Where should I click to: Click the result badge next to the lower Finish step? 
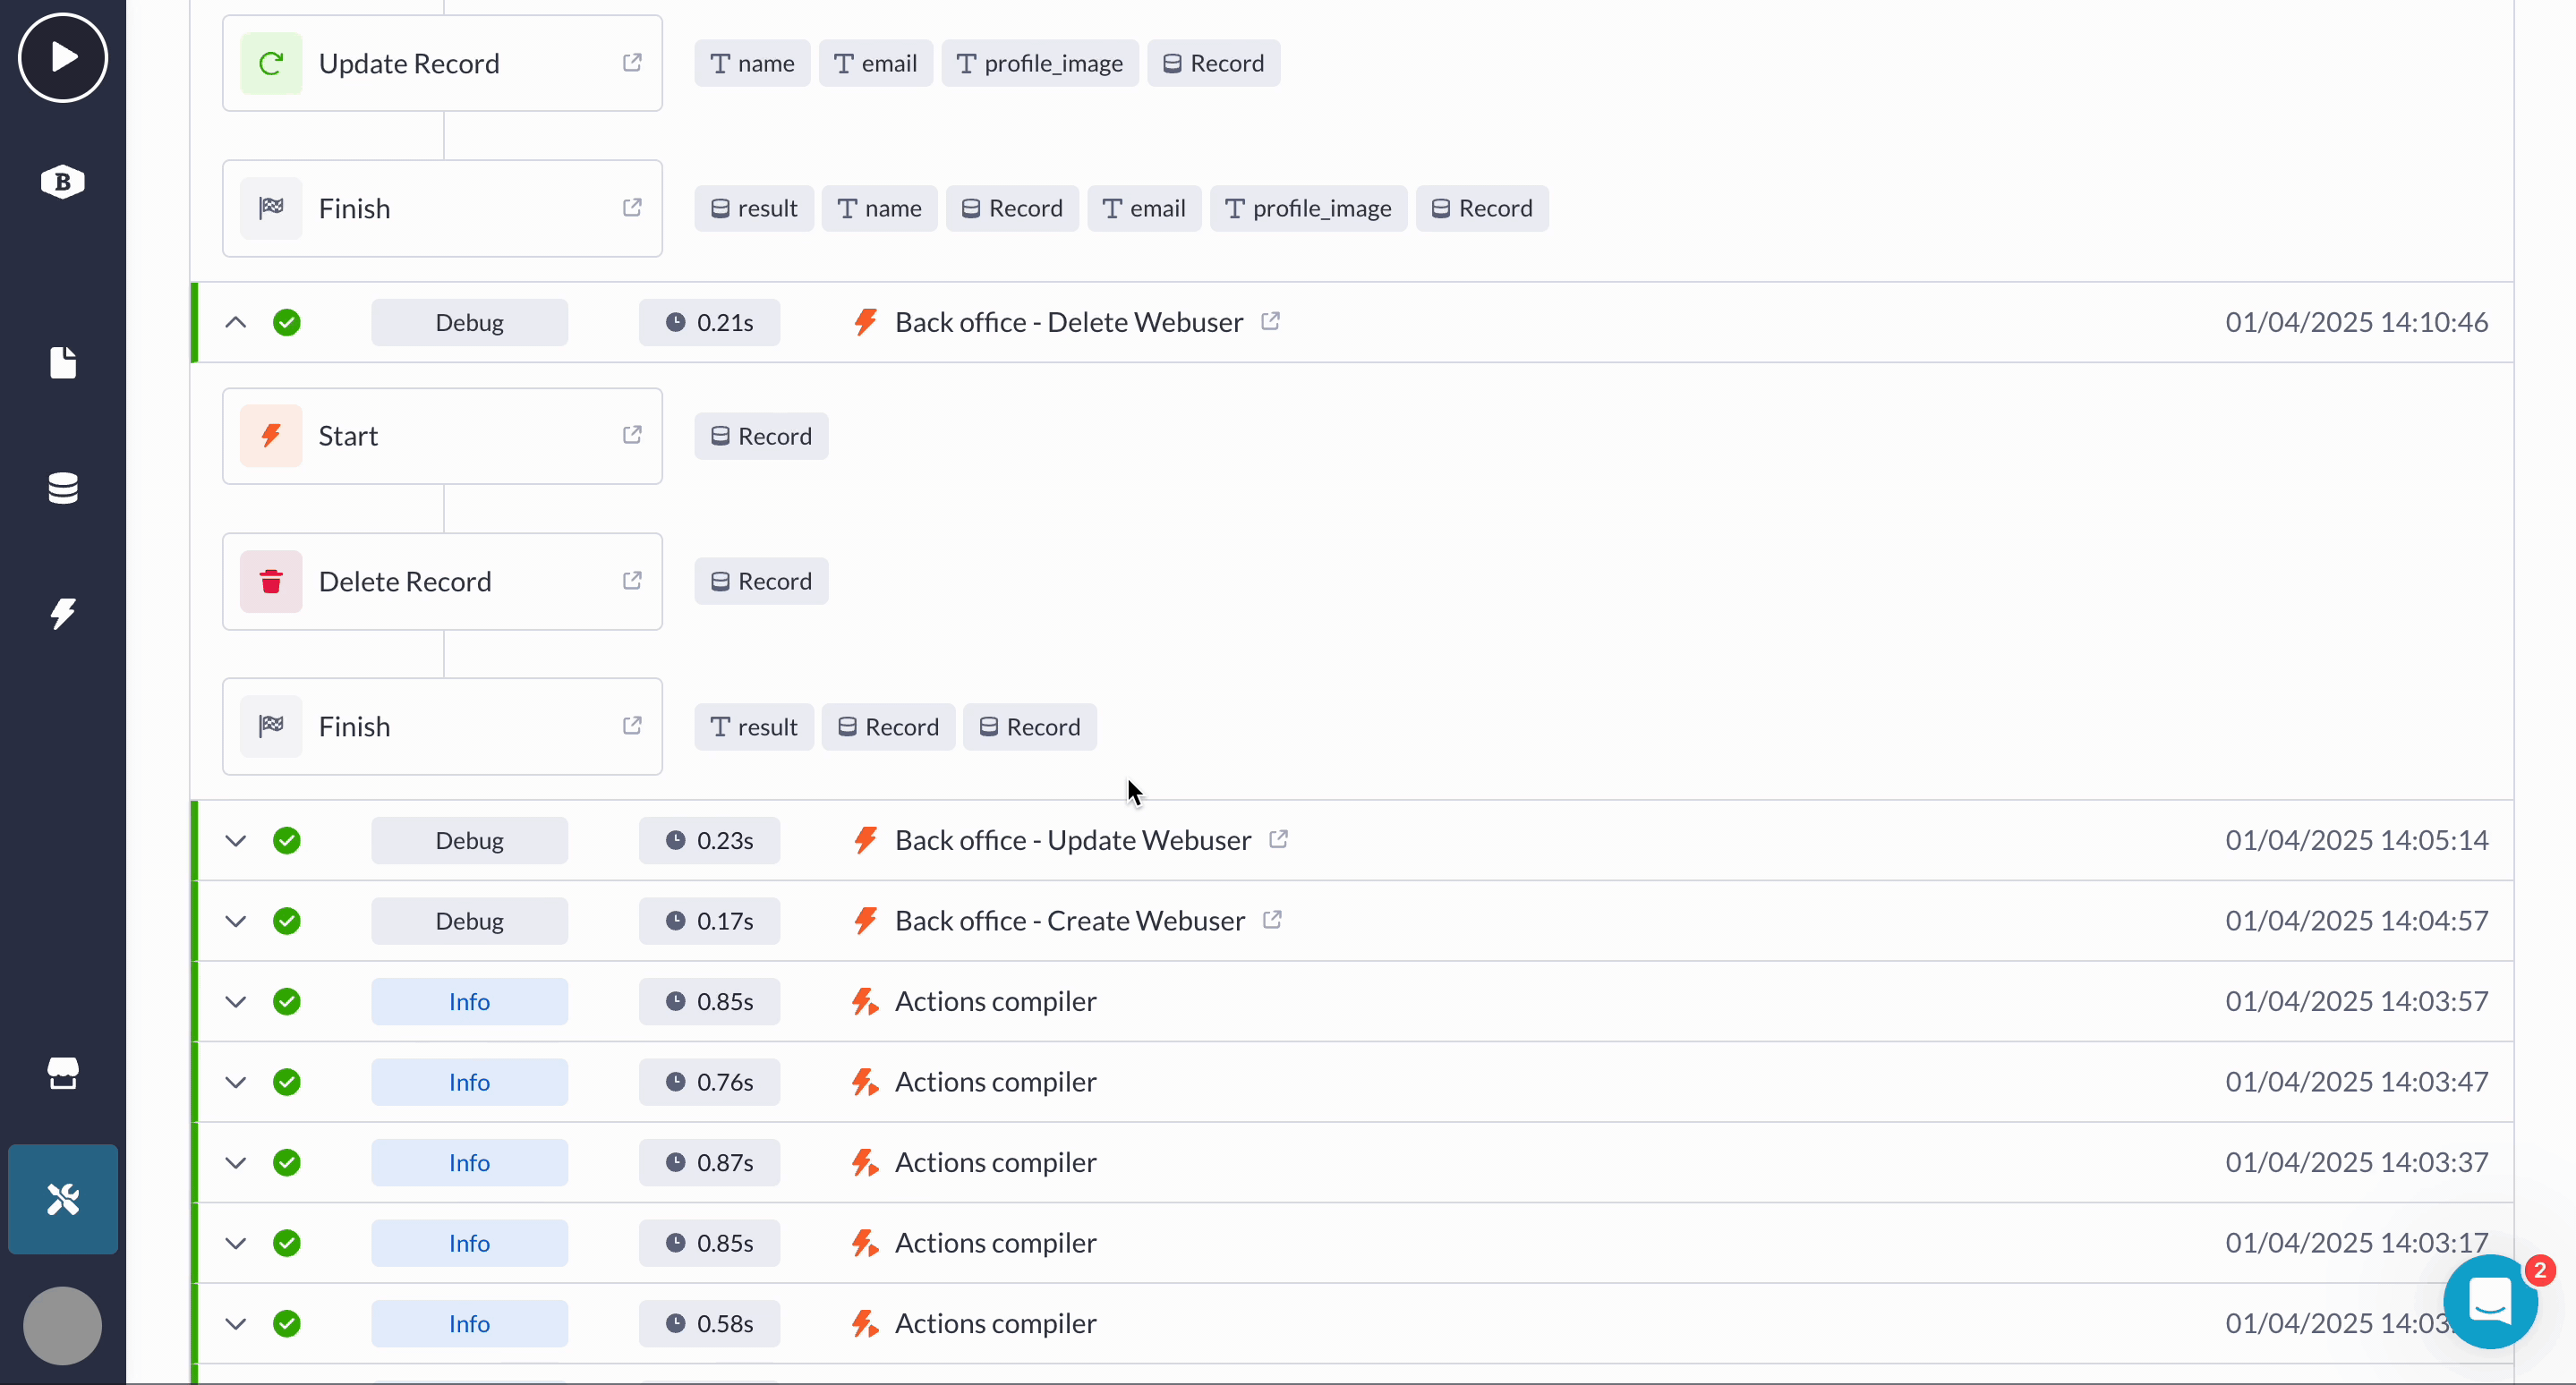pyautogui.click(x=753, y=726)
